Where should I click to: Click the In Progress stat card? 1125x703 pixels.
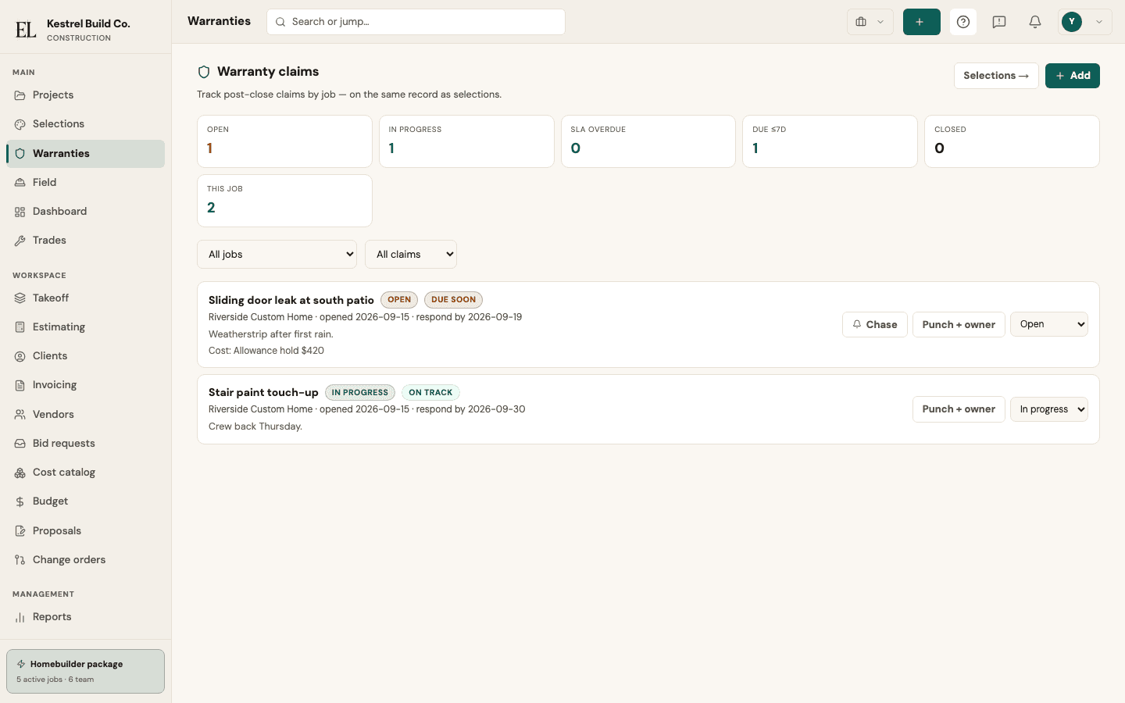click(x=466, y=141)
